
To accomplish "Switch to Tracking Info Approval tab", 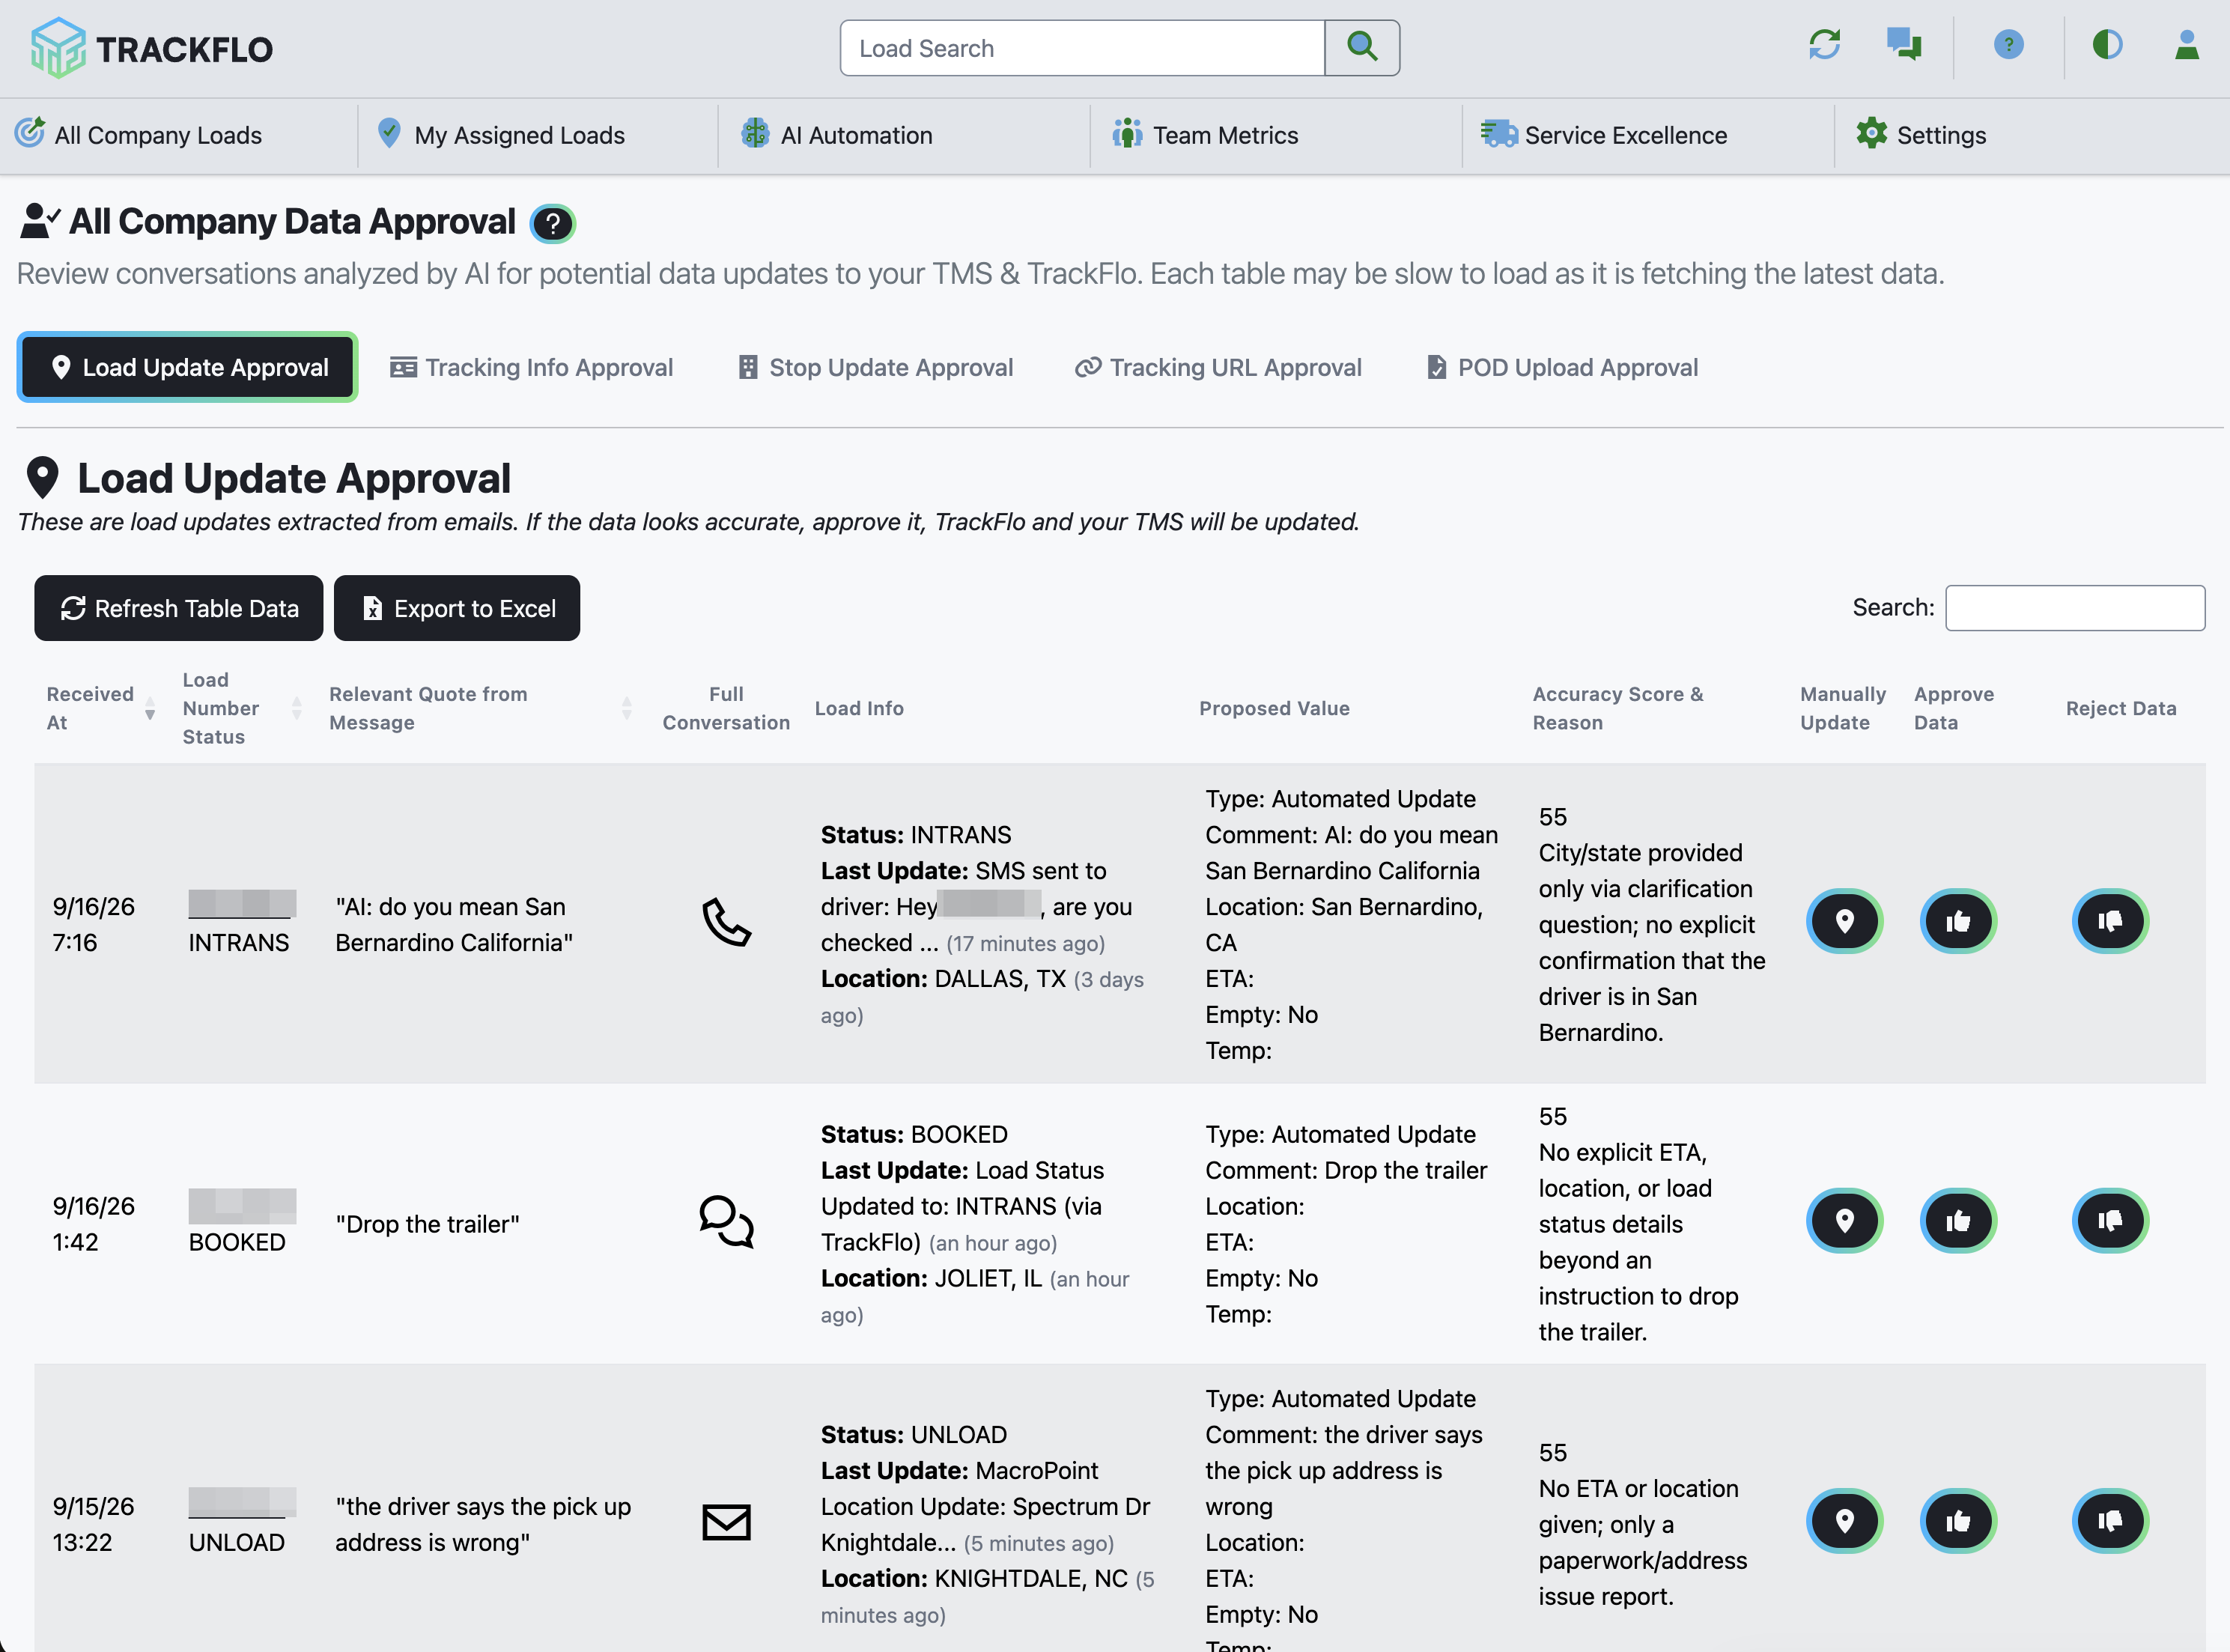I will pos(531,367).
